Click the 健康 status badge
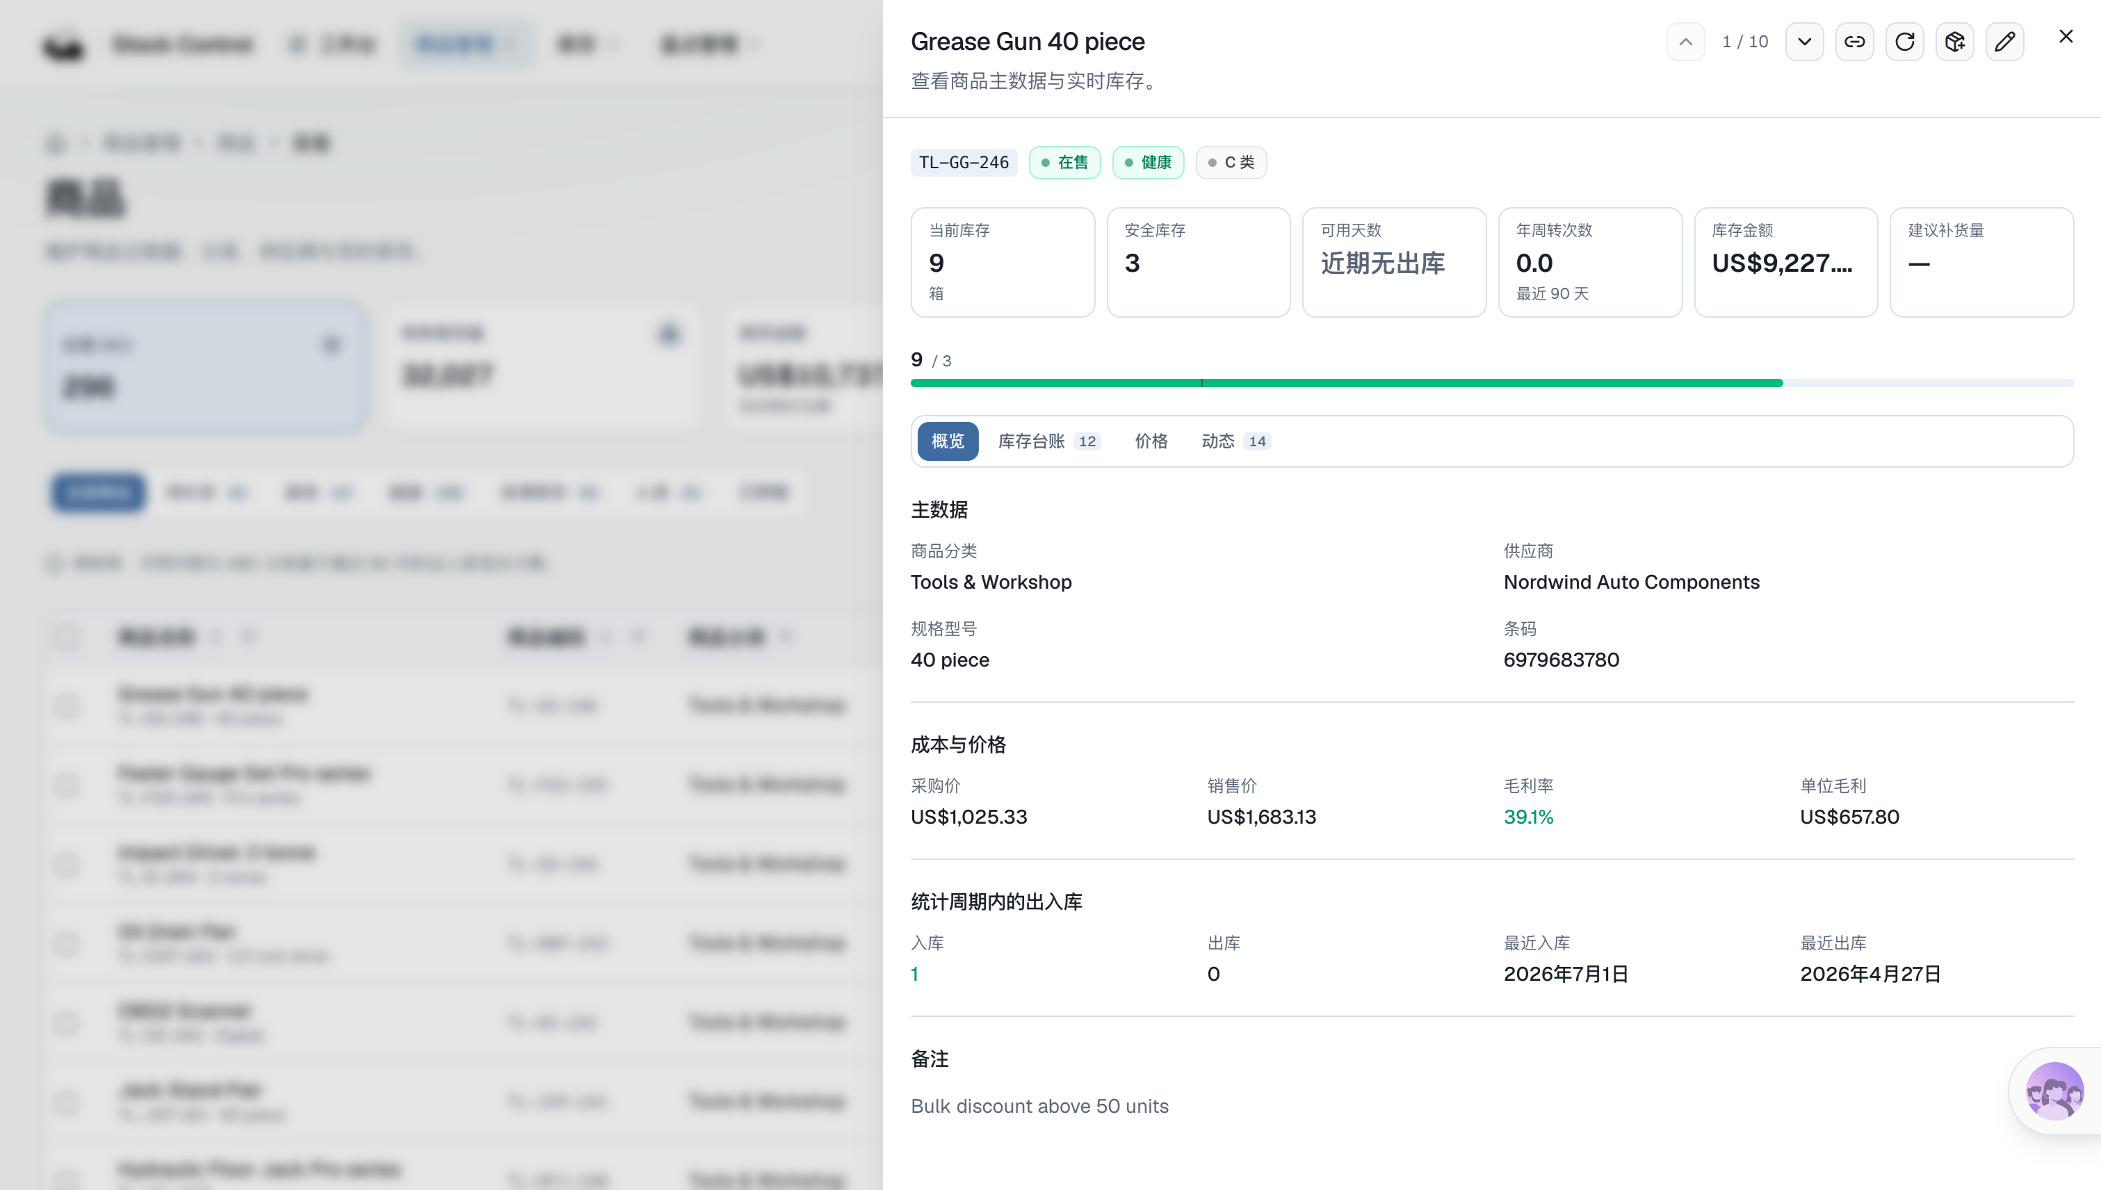 coord(1148,163)
